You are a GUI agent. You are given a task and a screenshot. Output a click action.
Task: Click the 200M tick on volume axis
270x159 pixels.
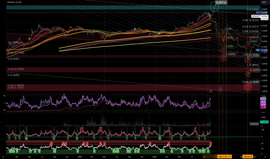click(263, 117)
